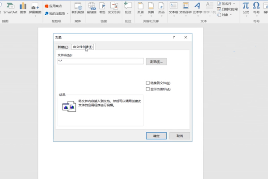
Task: Insert WordArt (艺术字)
Action: click(x=197, y=8)
